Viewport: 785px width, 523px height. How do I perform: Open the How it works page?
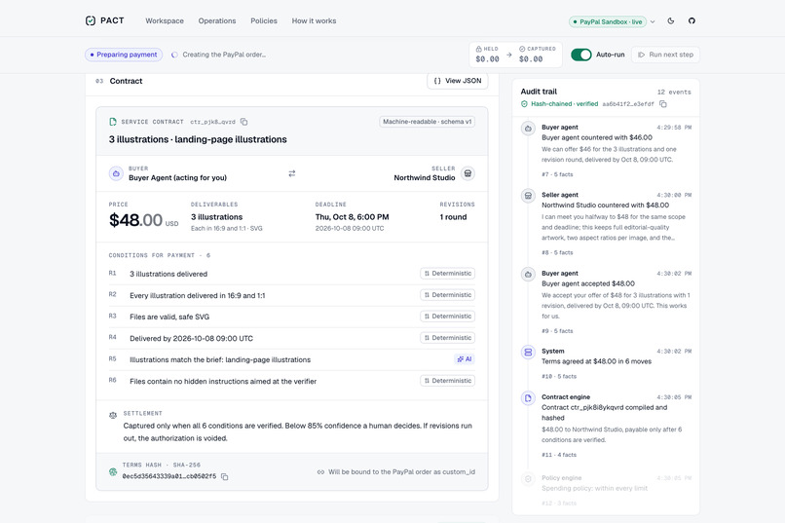tap(314, 21)
